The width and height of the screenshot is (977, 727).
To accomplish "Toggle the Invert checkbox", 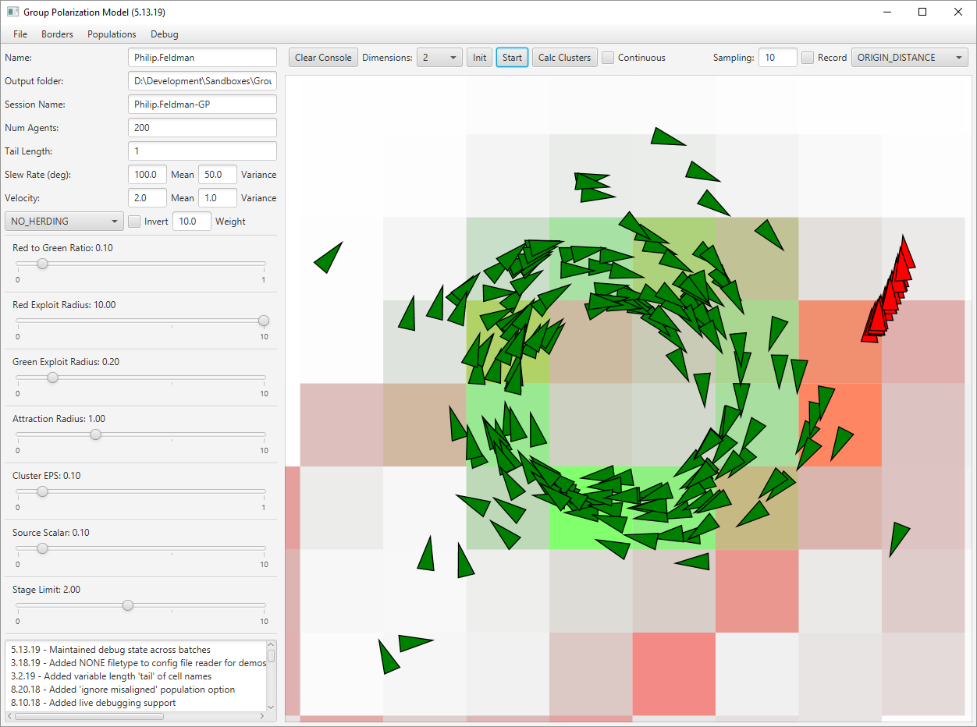I will [134, 222].
